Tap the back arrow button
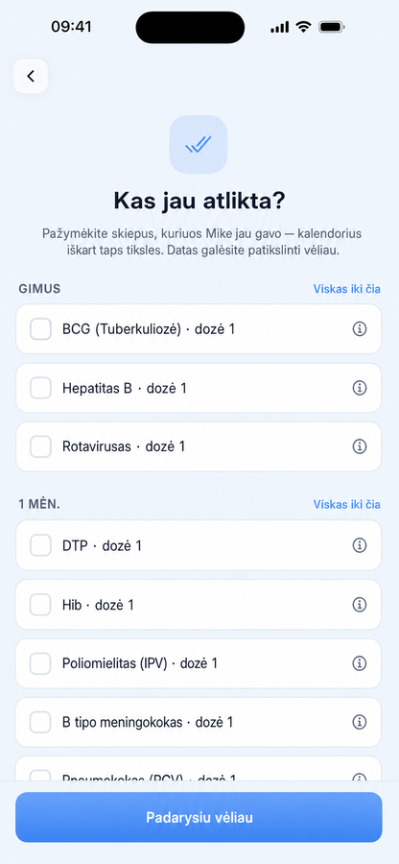This screenshot has width=399, height=864. (x=31, y=76)
